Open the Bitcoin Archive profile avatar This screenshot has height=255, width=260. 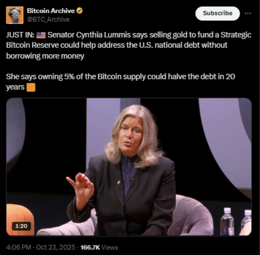[15, 15]
